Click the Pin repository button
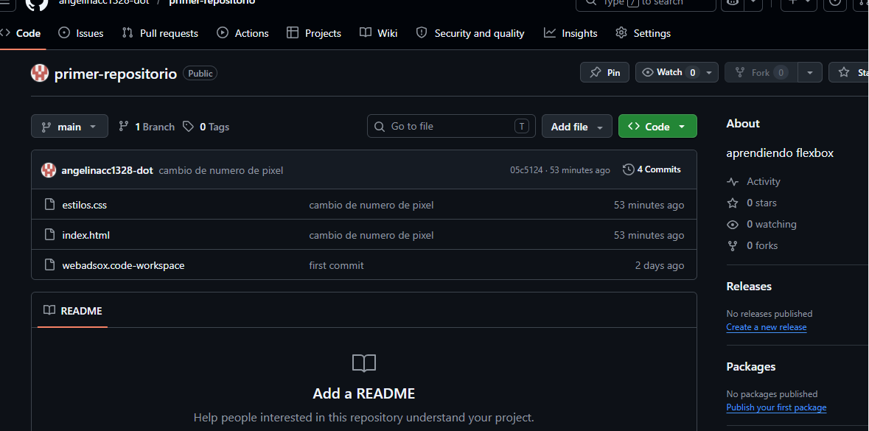The image size is (869, 431). click(604, 73)
